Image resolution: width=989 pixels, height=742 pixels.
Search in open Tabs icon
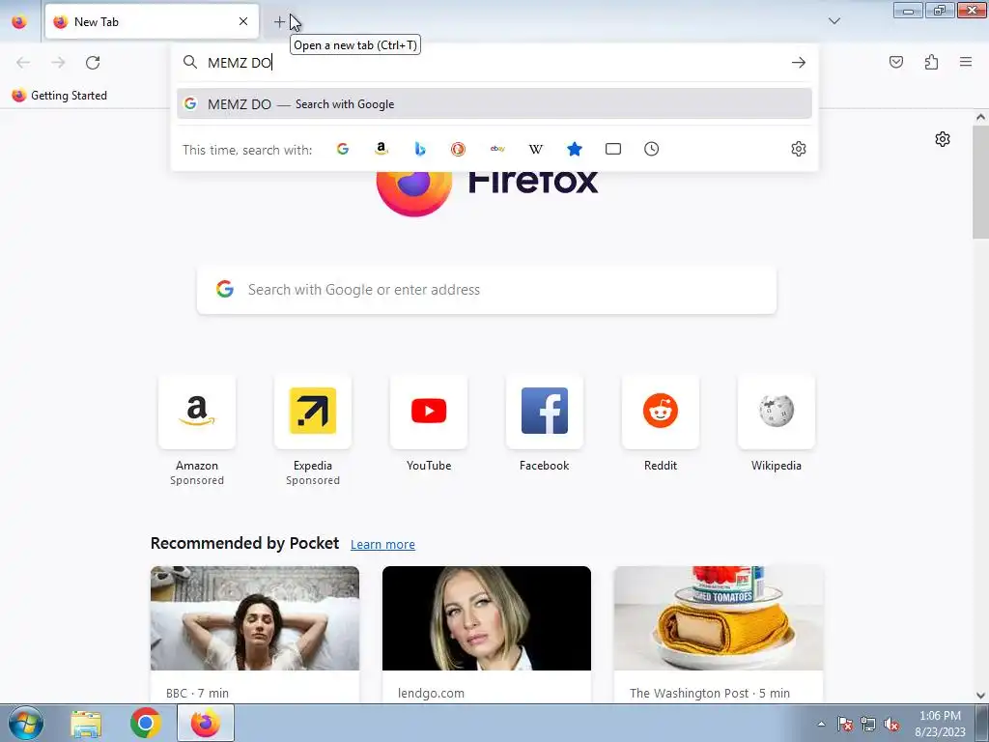tap(613, 149)
